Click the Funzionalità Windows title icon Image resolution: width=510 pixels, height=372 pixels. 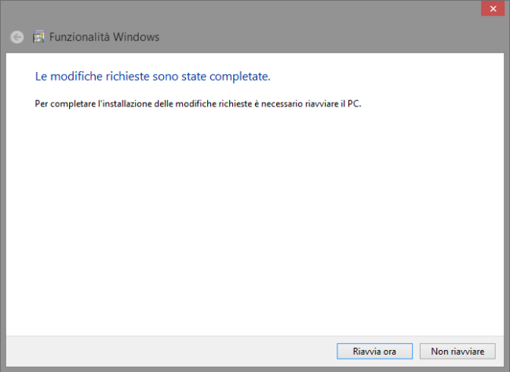pyautogui.click(x=38, y=37)
